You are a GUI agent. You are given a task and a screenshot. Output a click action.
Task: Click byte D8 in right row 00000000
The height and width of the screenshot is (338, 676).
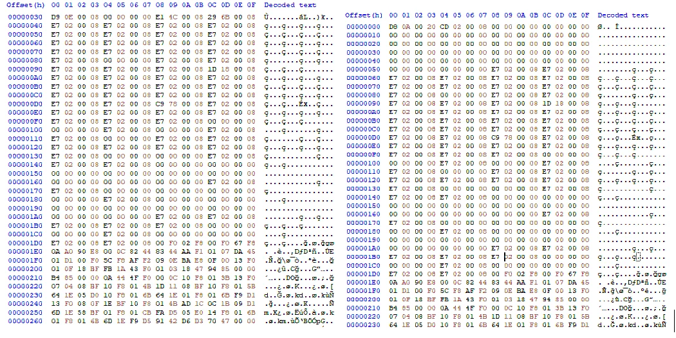(x=393, y=27)
